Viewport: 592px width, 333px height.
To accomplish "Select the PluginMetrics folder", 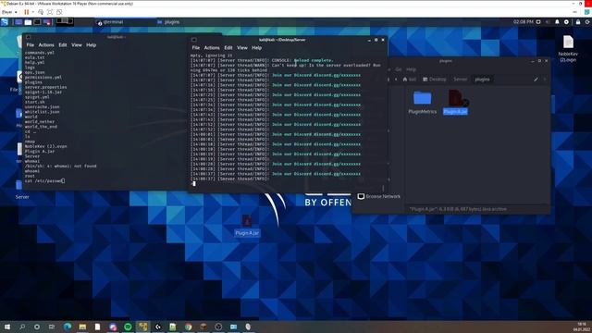I will coord(422,102).
